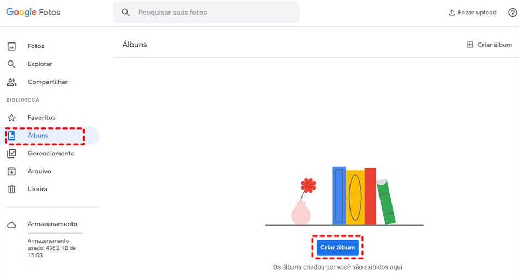Click the Favoritos star icon

(11, 118)
